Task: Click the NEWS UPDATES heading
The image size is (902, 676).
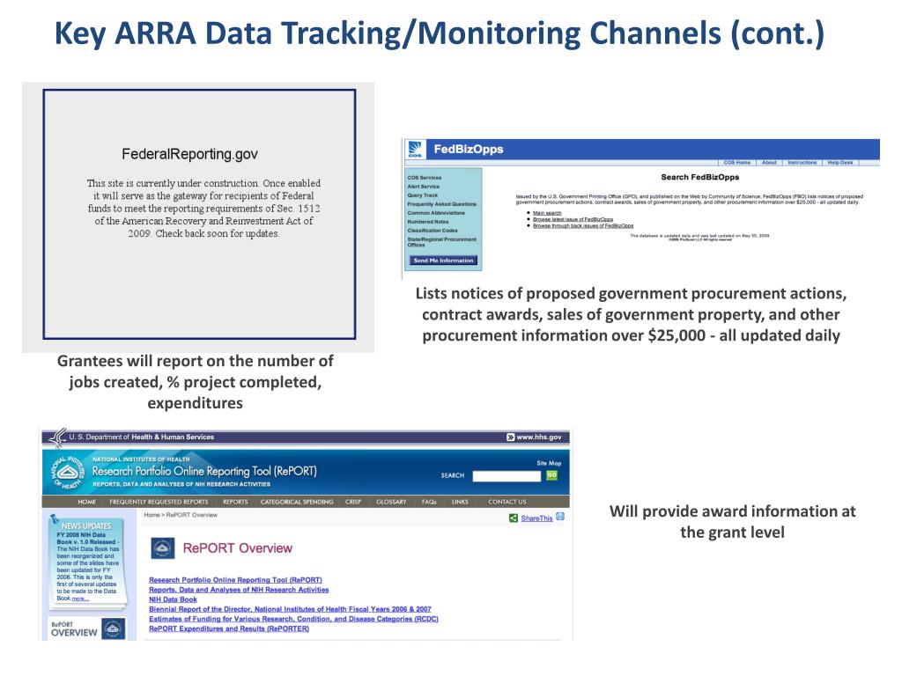Action: (86, 526)
